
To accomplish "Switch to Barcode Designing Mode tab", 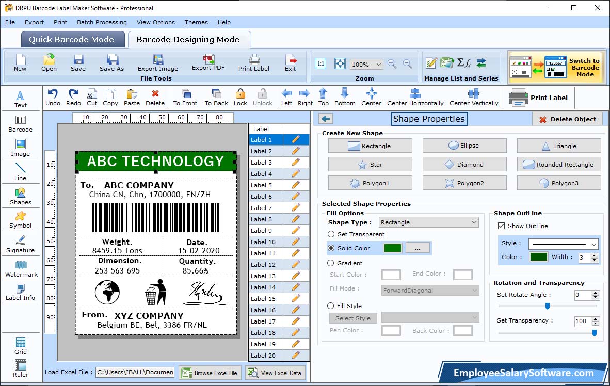I will point(189,39).
